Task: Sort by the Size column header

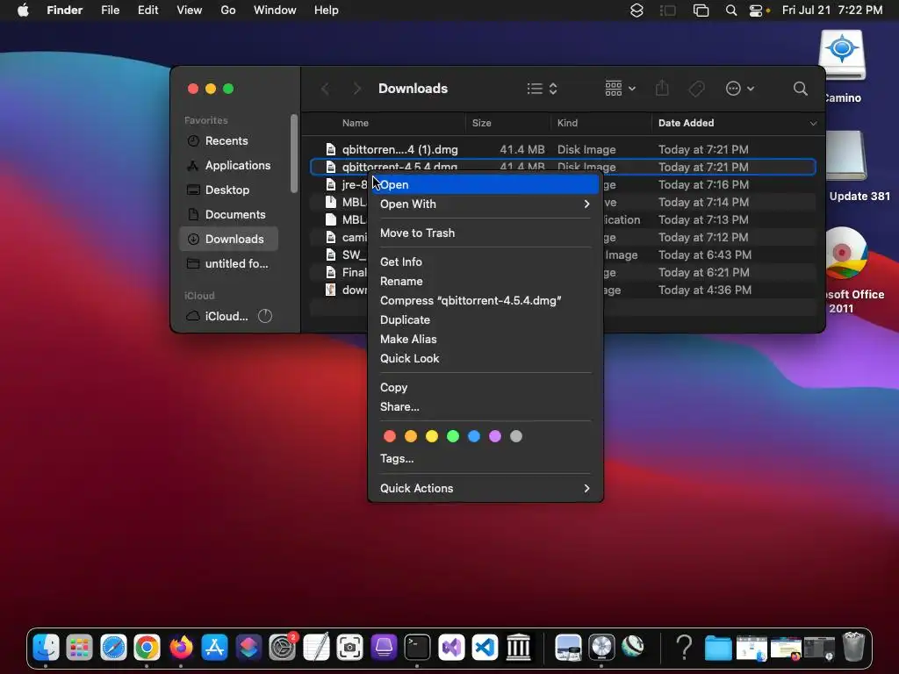Action: (x=482, y=123)
